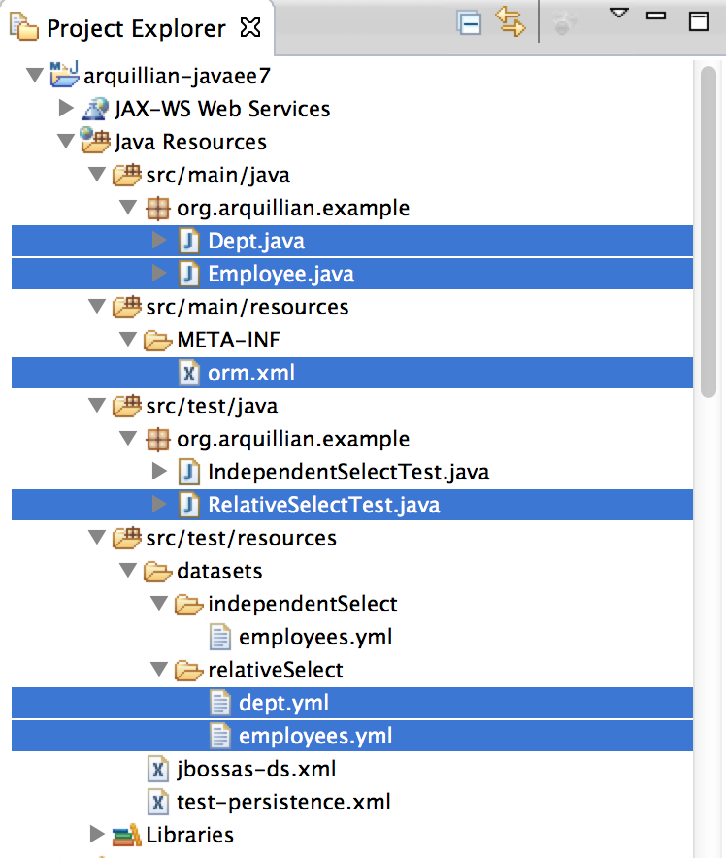Image resolution: width=726 pixels, height=858 pixels.
Task: Toggle Link with Editor icon
Action: click(x=510, y=22)
